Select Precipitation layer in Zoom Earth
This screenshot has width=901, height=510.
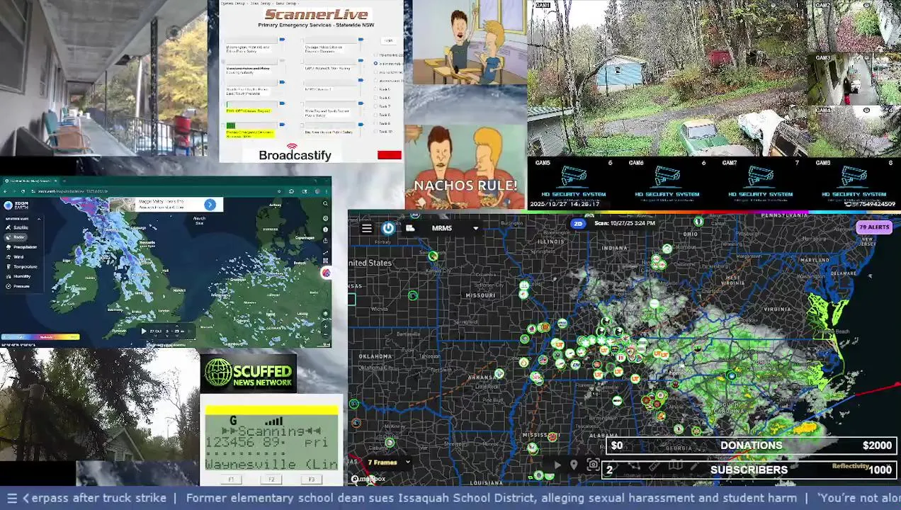point(21,247)
